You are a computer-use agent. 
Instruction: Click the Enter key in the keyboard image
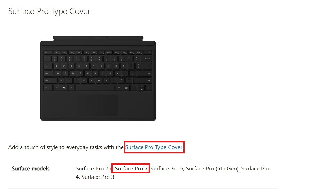point(145,73)
